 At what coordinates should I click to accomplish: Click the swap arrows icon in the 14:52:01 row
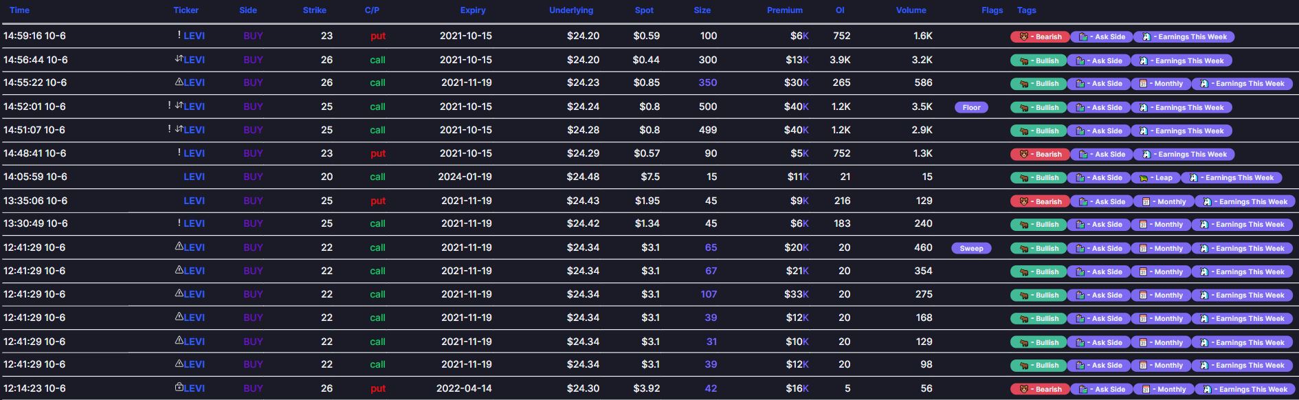click(179, 106)
